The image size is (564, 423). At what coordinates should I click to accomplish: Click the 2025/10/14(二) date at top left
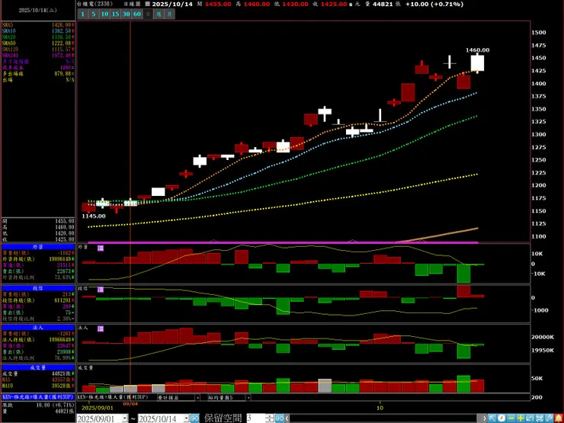38,11
